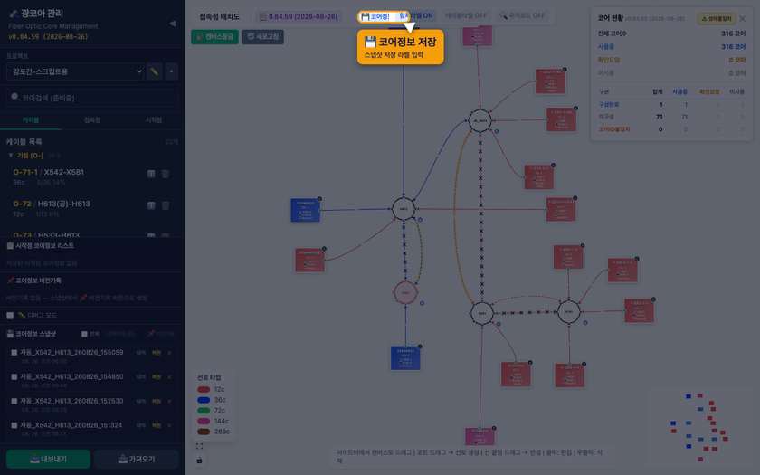Collapse the 기설 (O-) cable group
The height and width of the screenshot is (475, 760).
[31, 156]
